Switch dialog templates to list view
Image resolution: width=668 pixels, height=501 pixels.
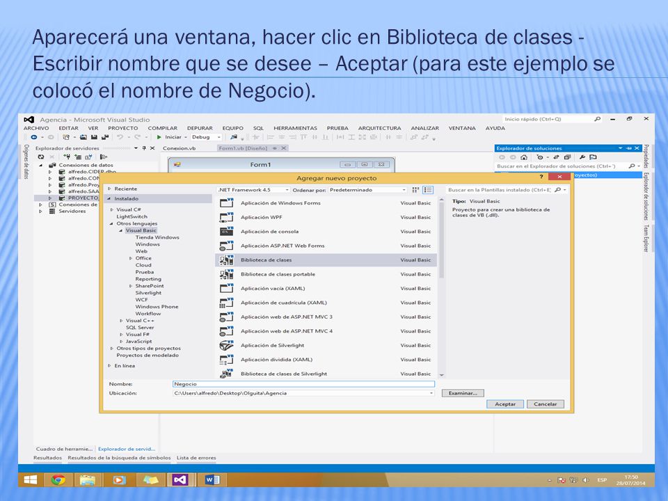[428, 190]
